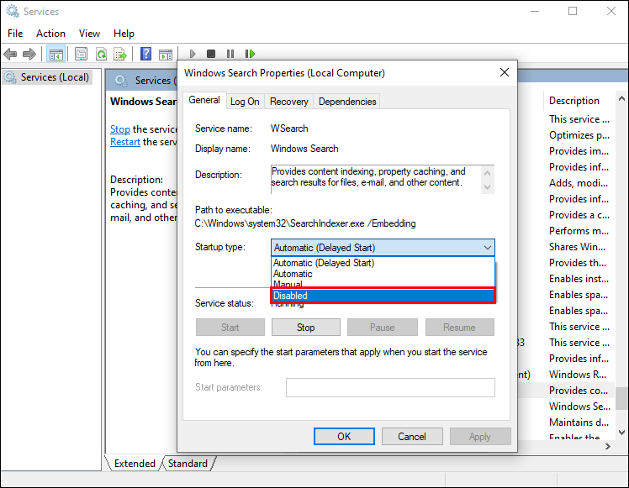Image resolution: width=629 pixels, height=488 pixels.
Task: Select the row reading Adds, modi...
Action: pos(579,183)
